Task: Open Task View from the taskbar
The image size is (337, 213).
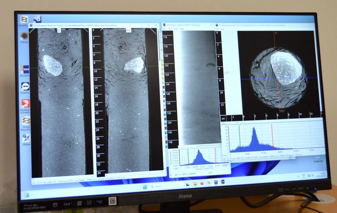Action: [x=187, y=184]
